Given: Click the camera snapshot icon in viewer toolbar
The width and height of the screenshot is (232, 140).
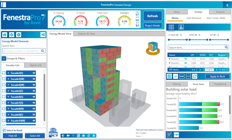Looking at the screenshot, I should click(x=84, y=136).
